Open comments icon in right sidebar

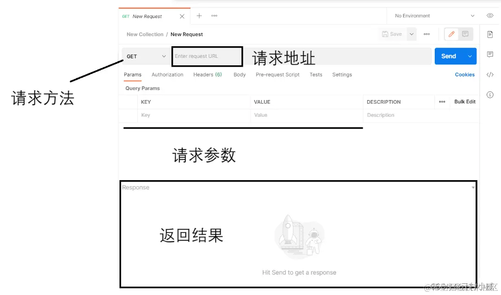[x=490, y=54]
